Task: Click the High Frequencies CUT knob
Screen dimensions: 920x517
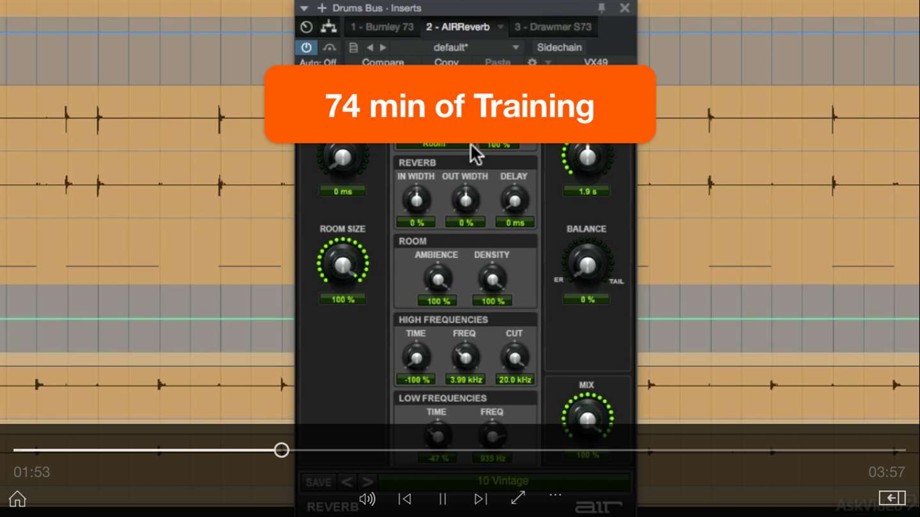Action: (514, 357)
